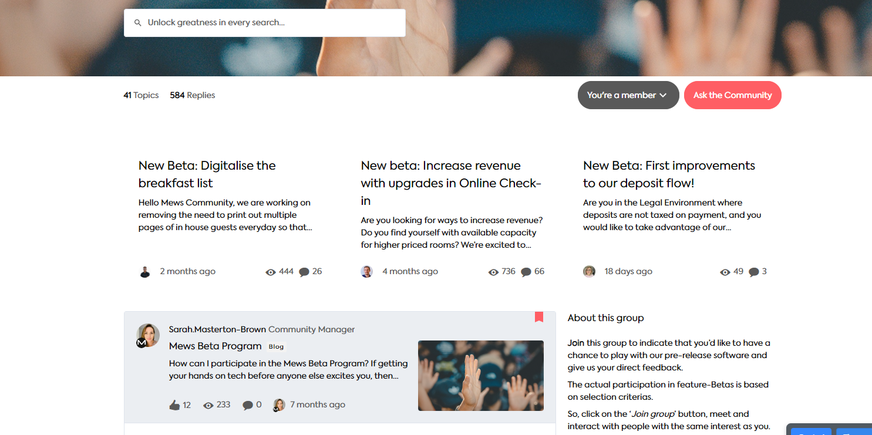The height and width of the screenshot is (435, 872).
Task: Click the '41 Topics' count
Action: click(x=141, y=95)
